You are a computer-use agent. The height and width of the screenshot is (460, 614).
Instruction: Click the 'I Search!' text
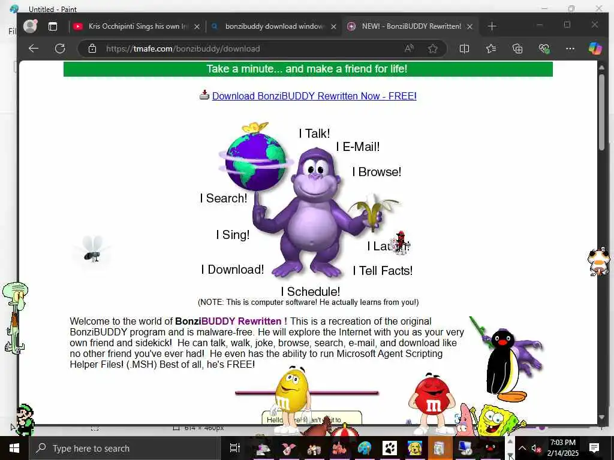(224, 198)
